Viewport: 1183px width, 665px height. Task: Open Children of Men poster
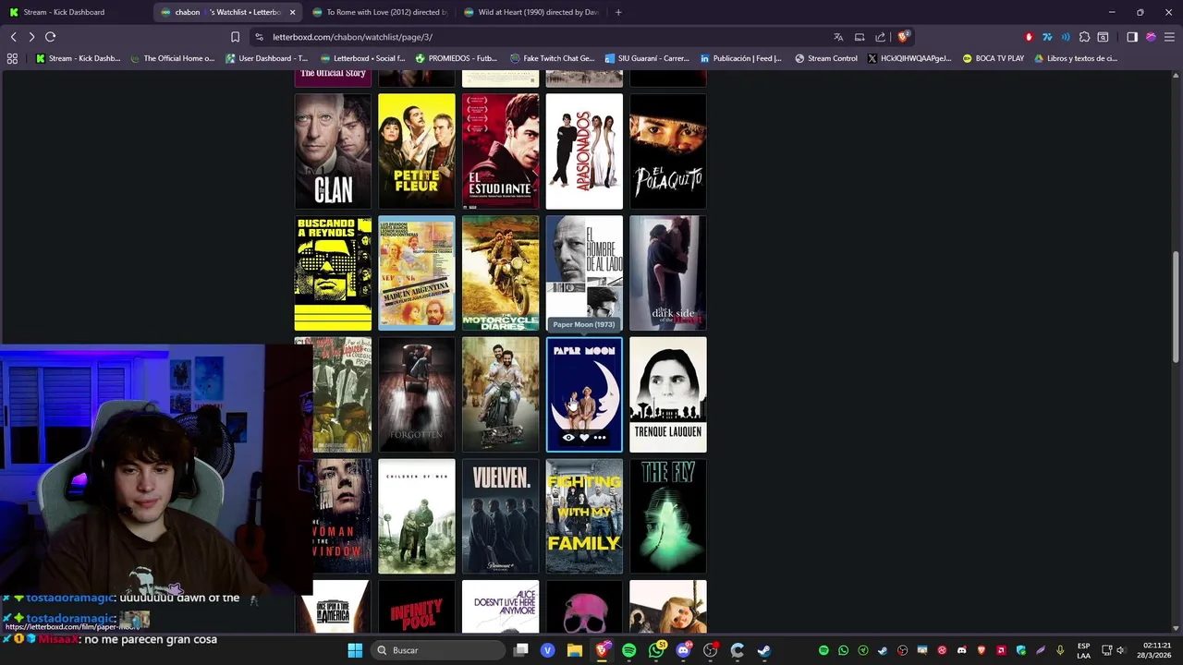click(x=417, y=516)
